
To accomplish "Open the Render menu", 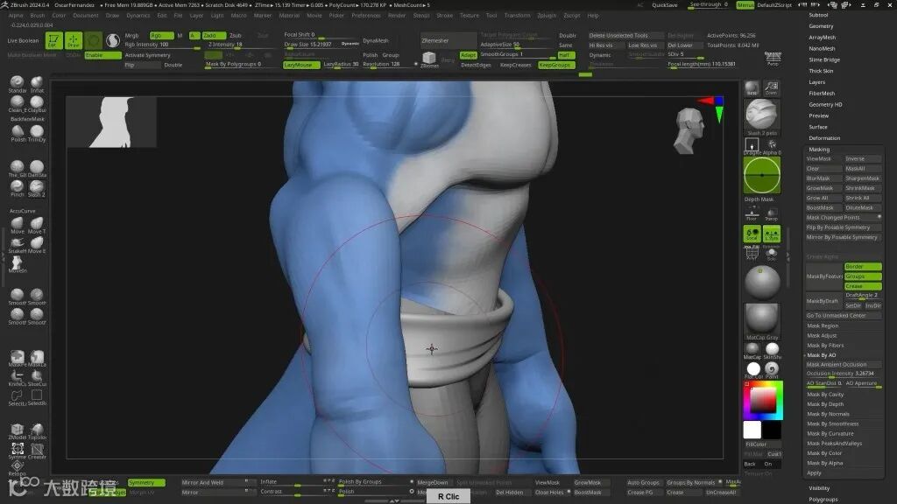I will coord(397,16).
